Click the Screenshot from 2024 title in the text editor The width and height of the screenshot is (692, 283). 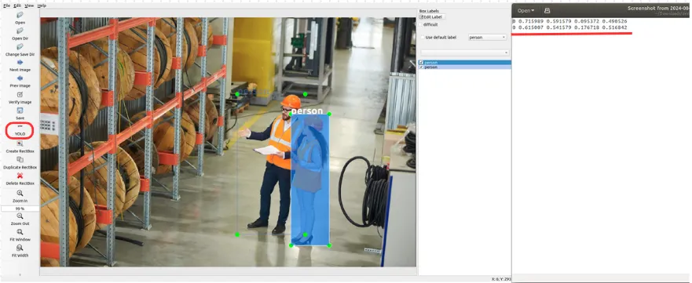[659, 9]
